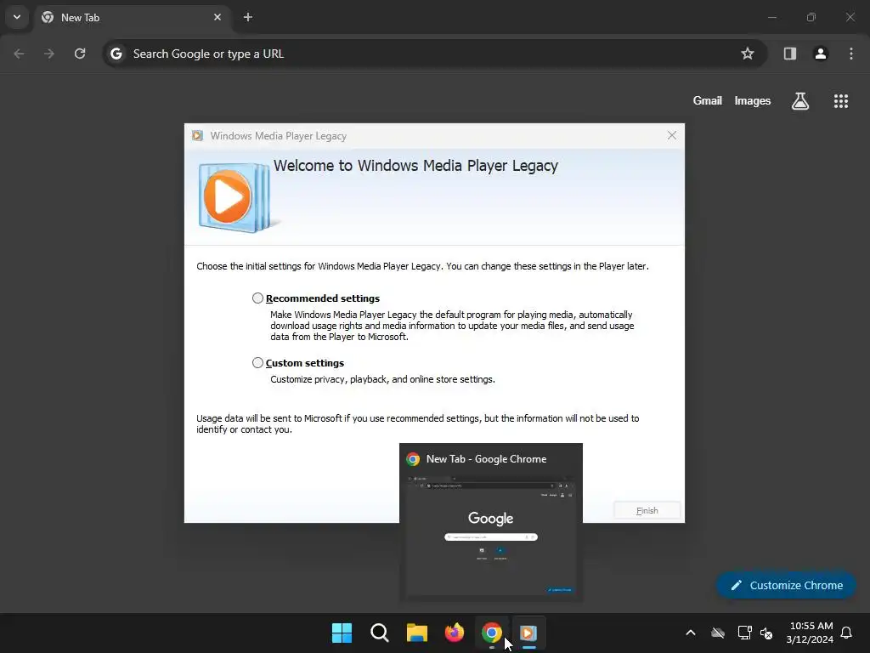Open Chrome profile avatar icon
The image size is (870, 653).
tap(820, 54)
